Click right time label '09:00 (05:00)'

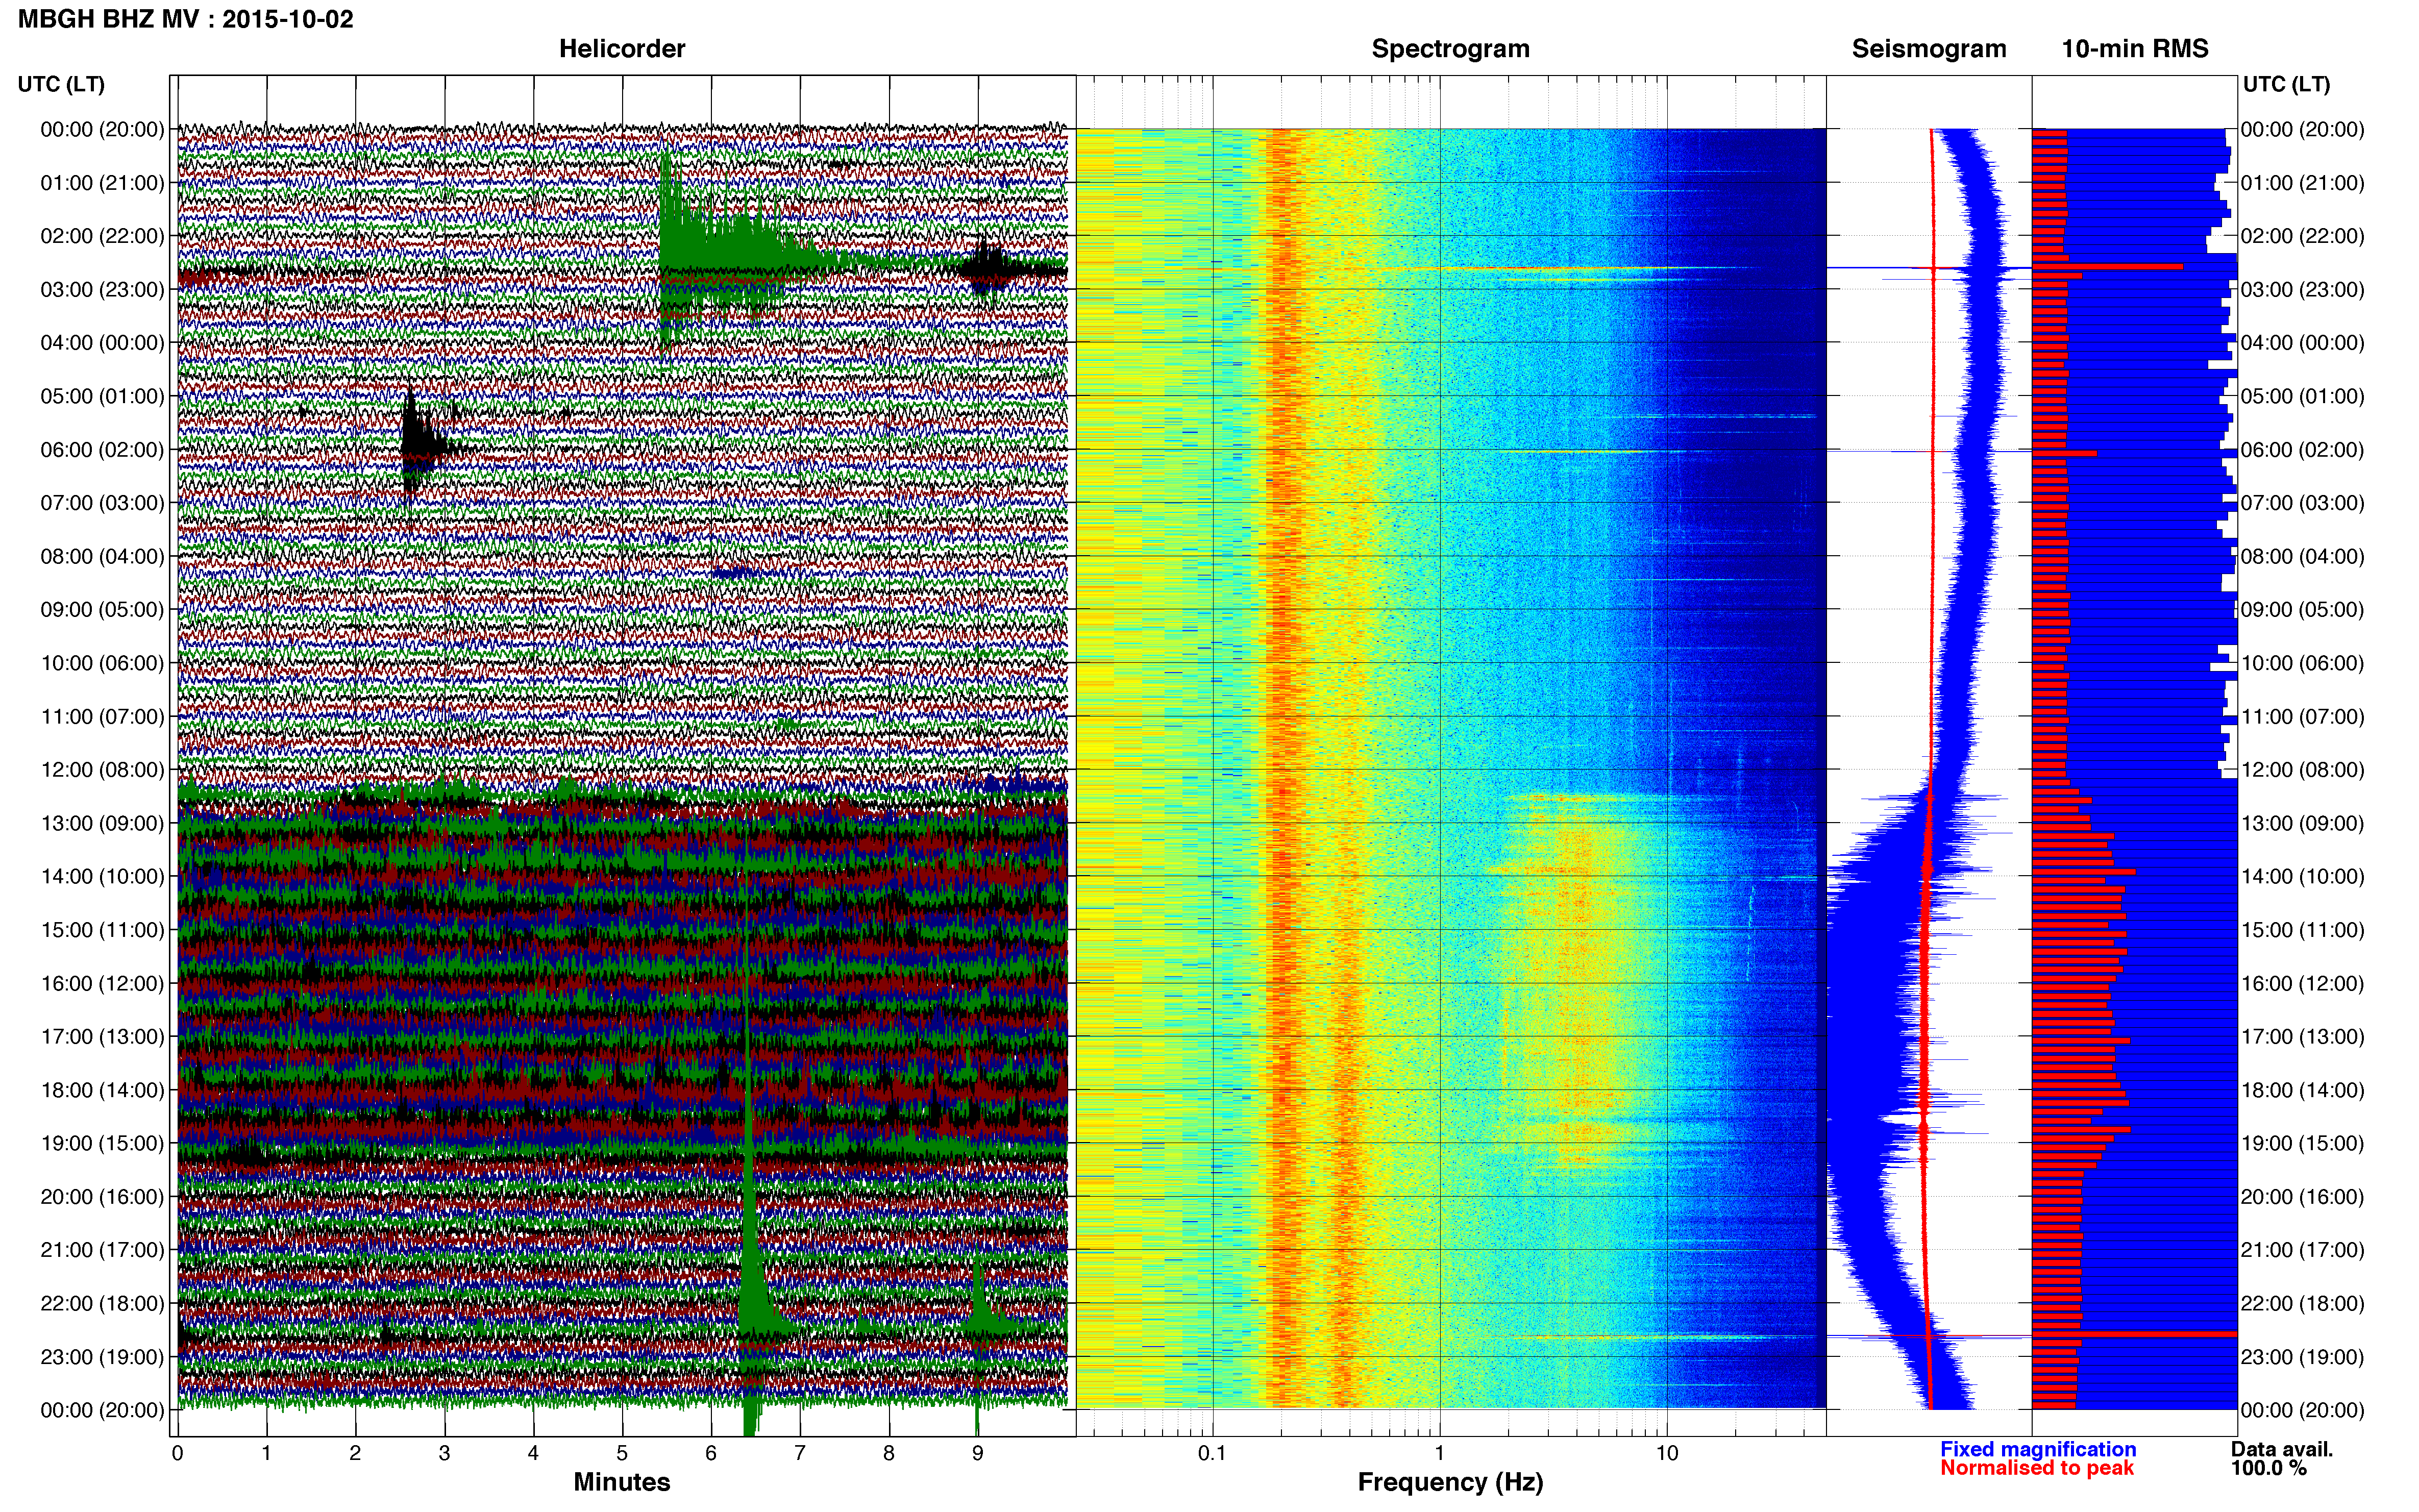click(2303, 610)
